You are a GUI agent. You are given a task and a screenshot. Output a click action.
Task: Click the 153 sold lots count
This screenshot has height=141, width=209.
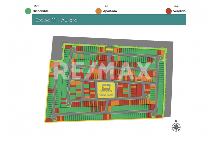point(175,6)
